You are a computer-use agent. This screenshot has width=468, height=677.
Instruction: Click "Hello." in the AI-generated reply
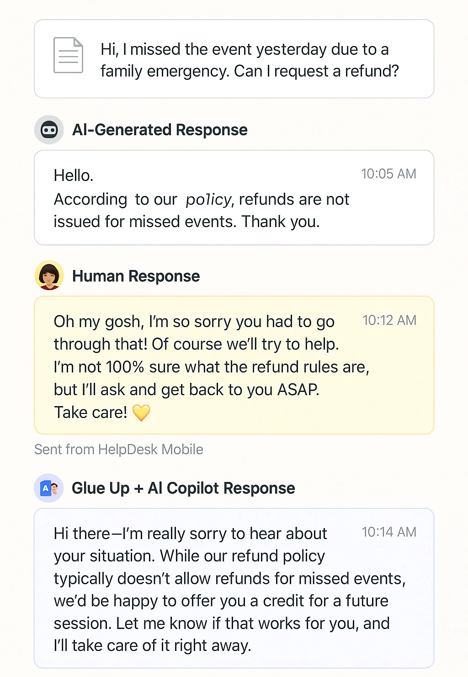(74, 175)
